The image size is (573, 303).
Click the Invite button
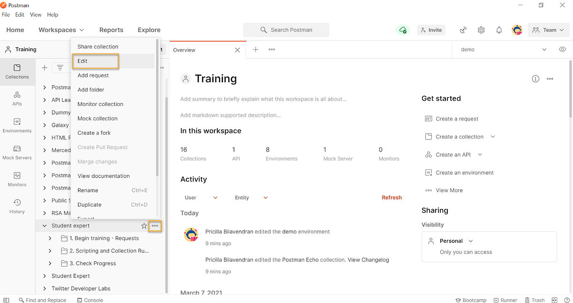click(431, 30)
